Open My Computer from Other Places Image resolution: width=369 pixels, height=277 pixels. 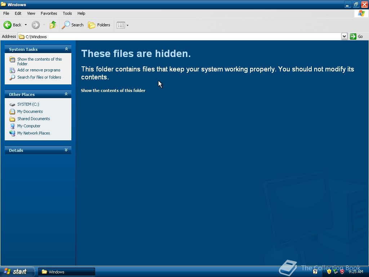click(29, 126)
